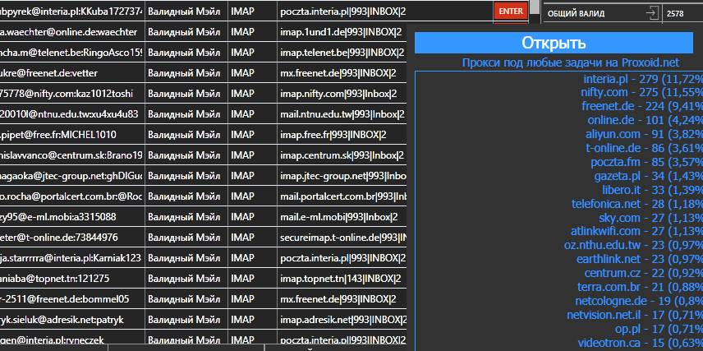
Task: Select the aliyun.com - 91 domain stat line
Action: tap(644, 134)
